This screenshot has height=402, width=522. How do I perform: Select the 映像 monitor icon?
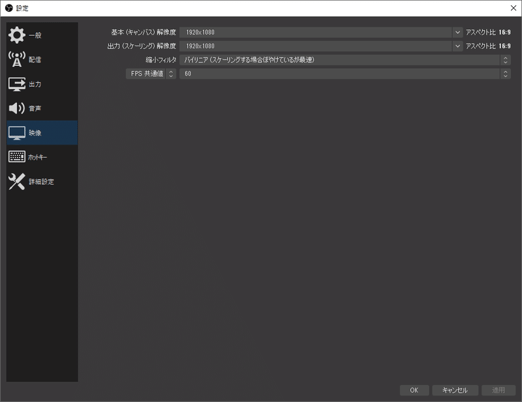pos(17,133)
